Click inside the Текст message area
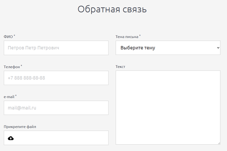227x151 pixels. [x=168, y=107]
